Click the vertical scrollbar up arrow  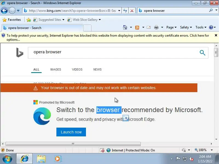click(x=216, y=45)
